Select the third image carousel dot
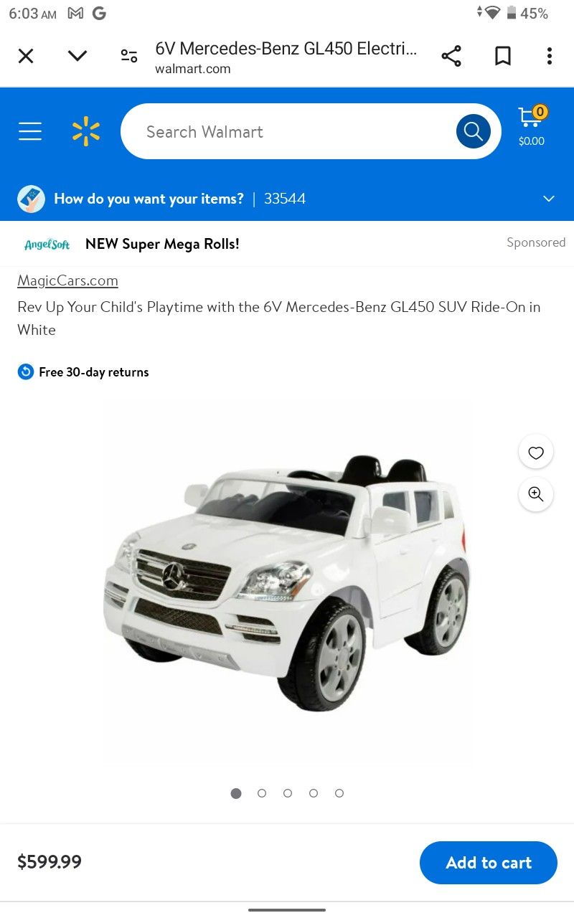Screen dimensions: 574x918 [x=288, y=793]
